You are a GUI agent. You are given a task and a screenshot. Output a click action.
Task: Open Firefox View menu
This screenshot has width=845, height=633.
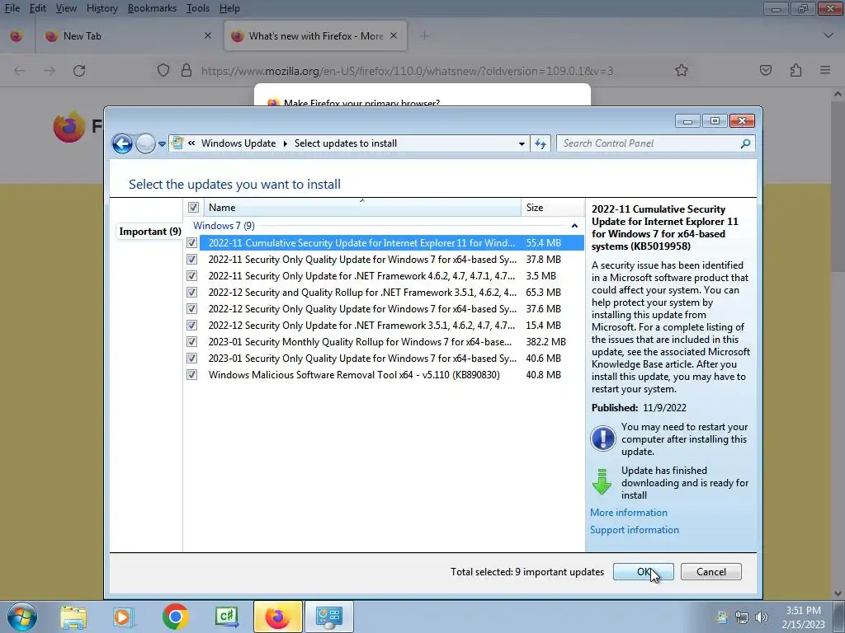point(66,8)
